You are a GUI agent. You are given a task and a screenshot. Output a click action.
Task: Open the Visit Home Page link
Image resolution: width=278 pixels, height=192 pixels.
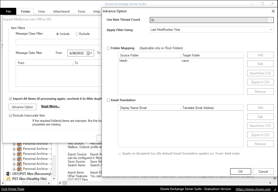(x=13, y=189)
